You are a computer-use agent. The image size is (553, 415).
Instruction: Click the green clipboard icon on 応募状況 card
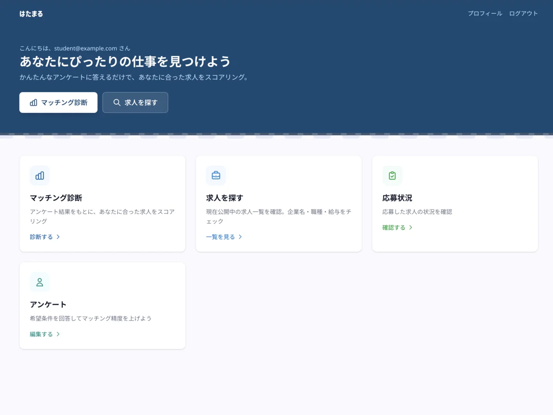[x=392, y=176]
